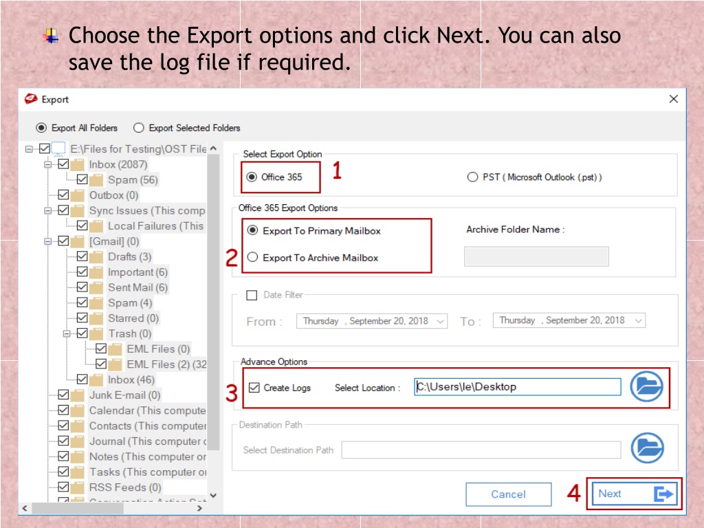704x528 pixels.
Task: Click the folder icon beside Inbox (2087)
Action: click(77, 165)
